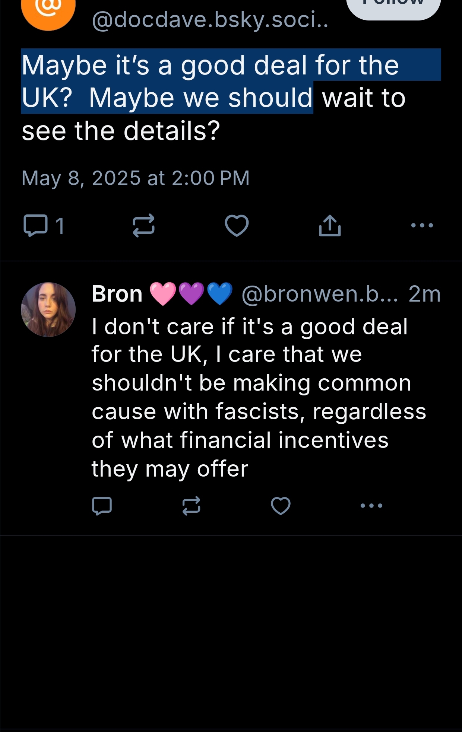This screenshot has height=732, width=462.
Task: Reply to Bron's comment
Action: [x=102, y=506]
